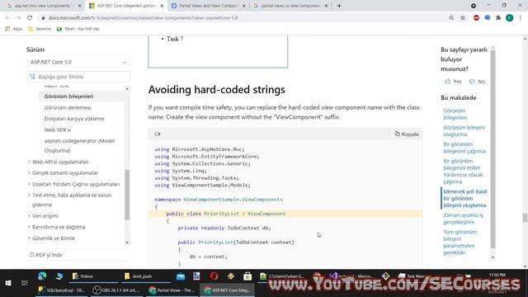Copy the code with the Kopyala button
This screenshot has width=528, height=297.
tap(407, 134)
